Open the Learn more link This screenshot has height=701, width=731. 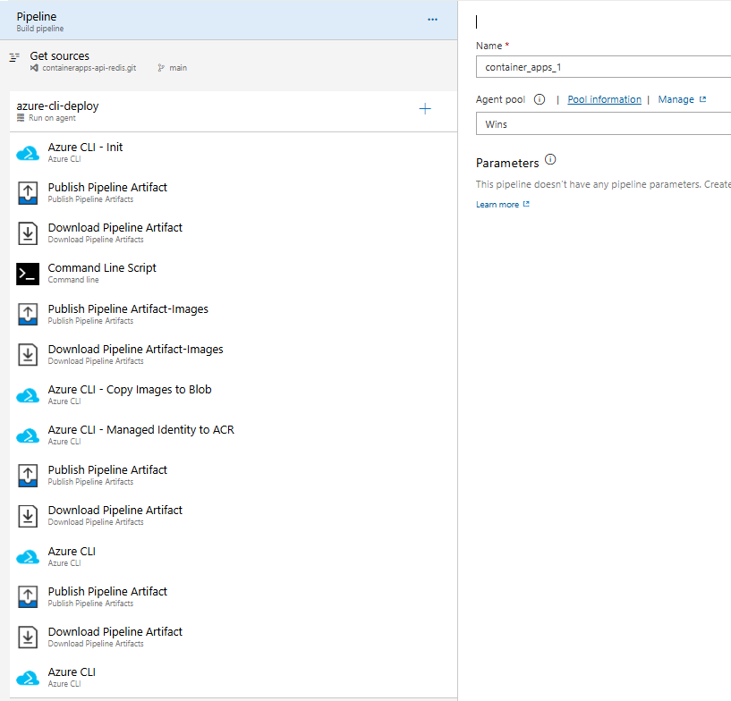click(x=497, y=205)
